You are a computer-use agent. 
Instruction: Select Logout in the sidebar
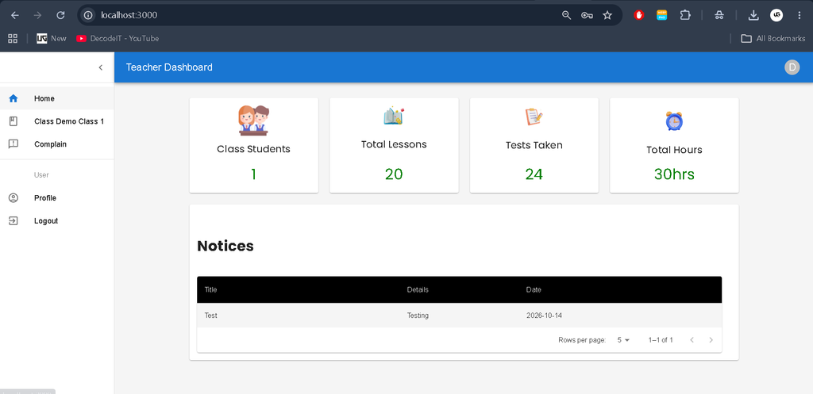point(57,220)
